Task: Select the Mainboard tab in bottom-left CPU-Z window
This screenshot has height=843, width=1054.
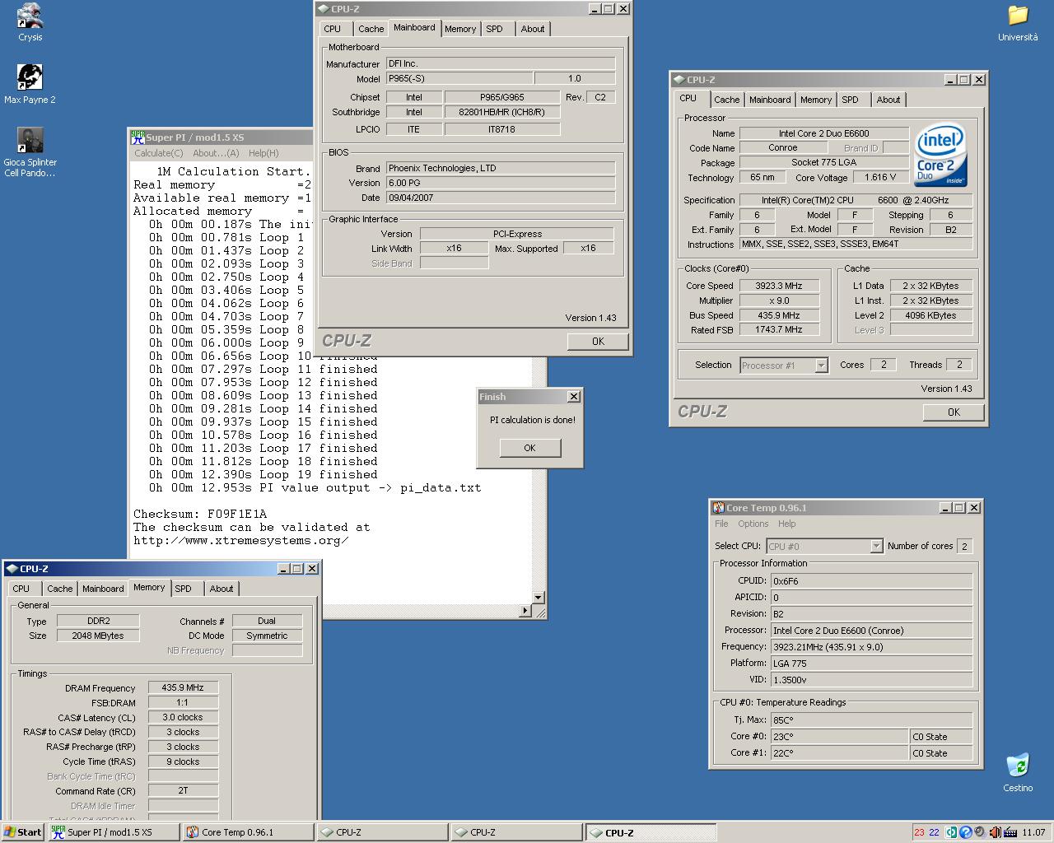Action: (103, 589)
